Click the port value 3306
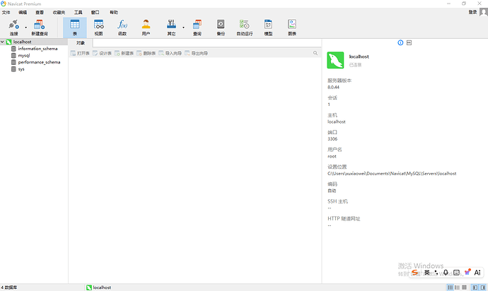The height and width of the screenshot is (291, 488). pos(332,139)
